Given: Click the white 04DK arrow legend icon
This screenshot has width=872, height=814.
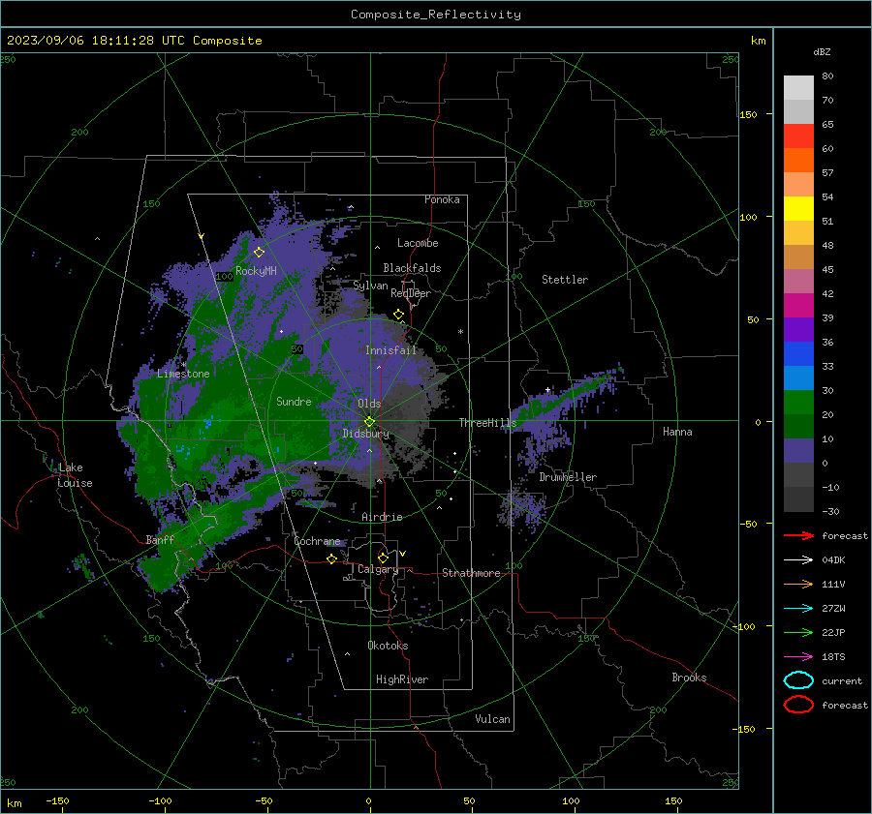Looking at the screenshot, I should click(798, 560).
